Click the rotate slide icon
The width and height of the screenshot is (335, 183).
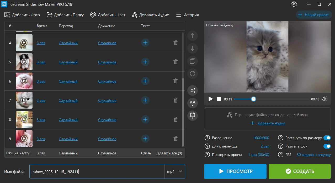(193, 74)
